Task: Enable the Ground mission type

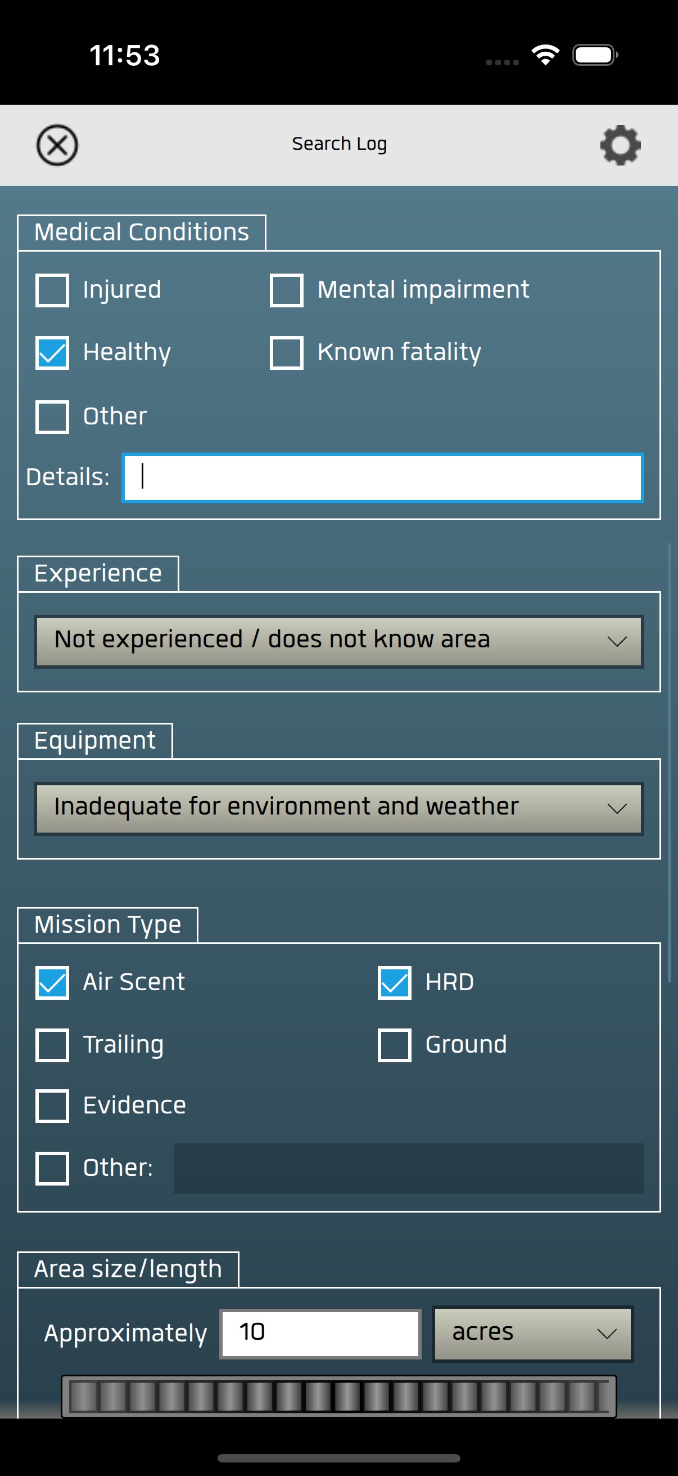Action: point(394,1045)
